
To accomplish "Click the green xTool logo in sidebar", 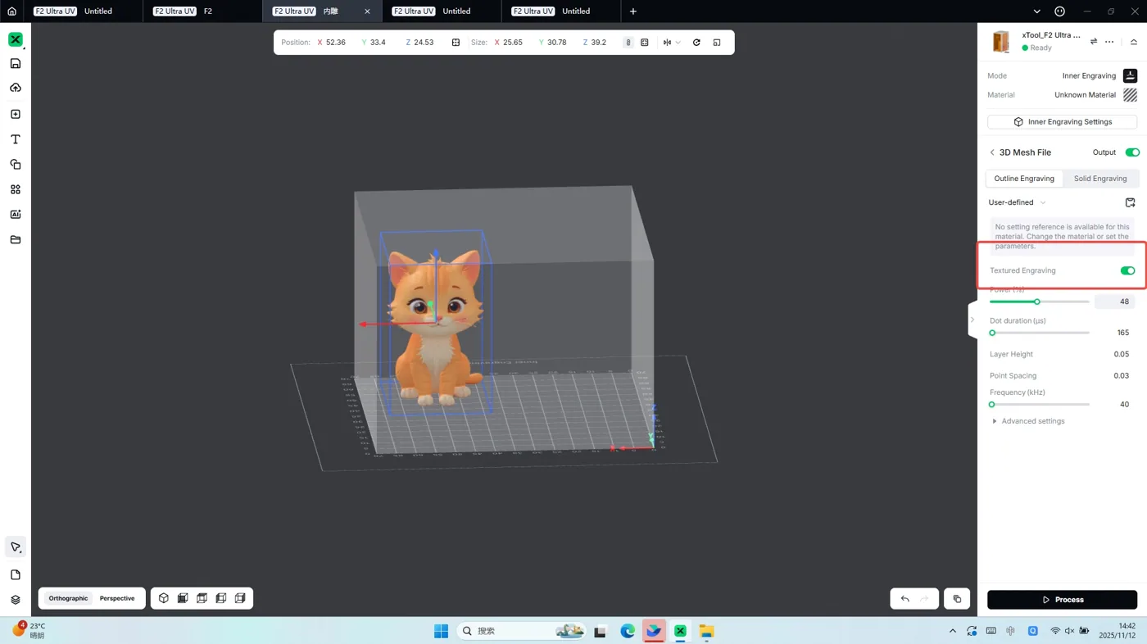I will point(16,39).
